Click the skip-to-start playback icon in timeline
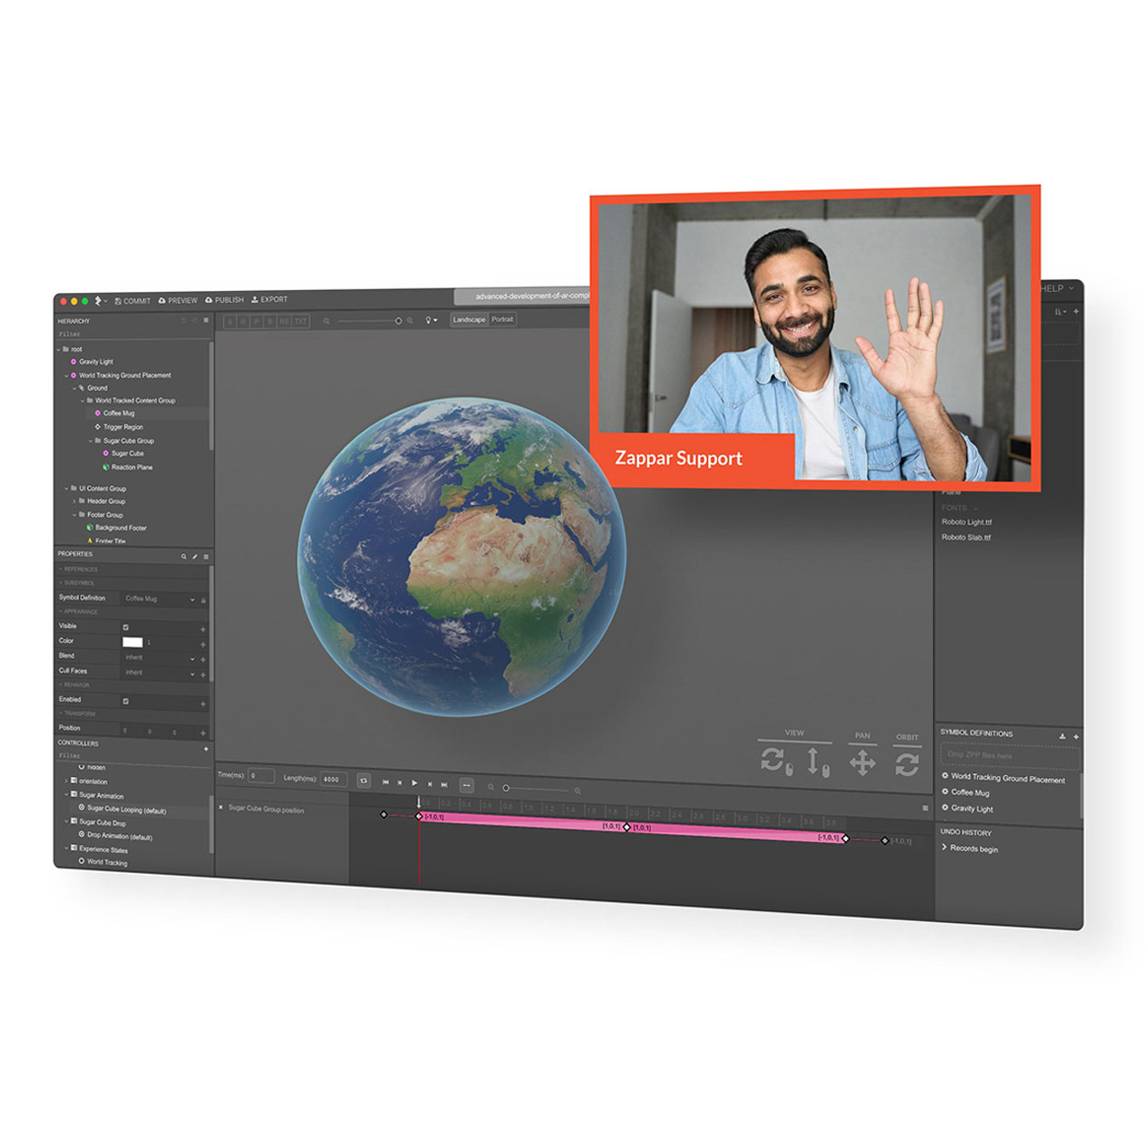The height and width of the screenshot is (1146, 1146). tap(386, 781)
